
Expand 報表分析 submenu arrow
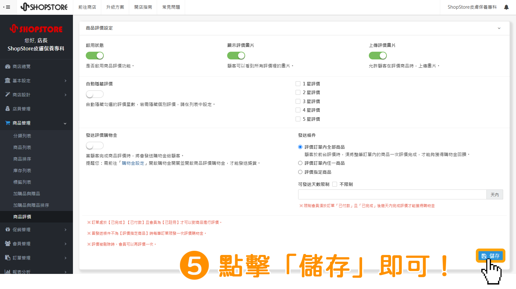point(65,272)
